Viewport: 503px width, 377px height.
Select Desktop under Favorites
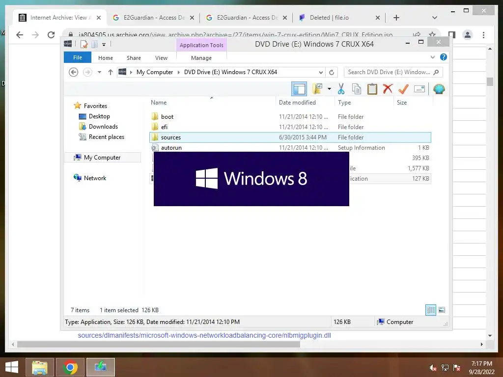[x=99, y=116]
